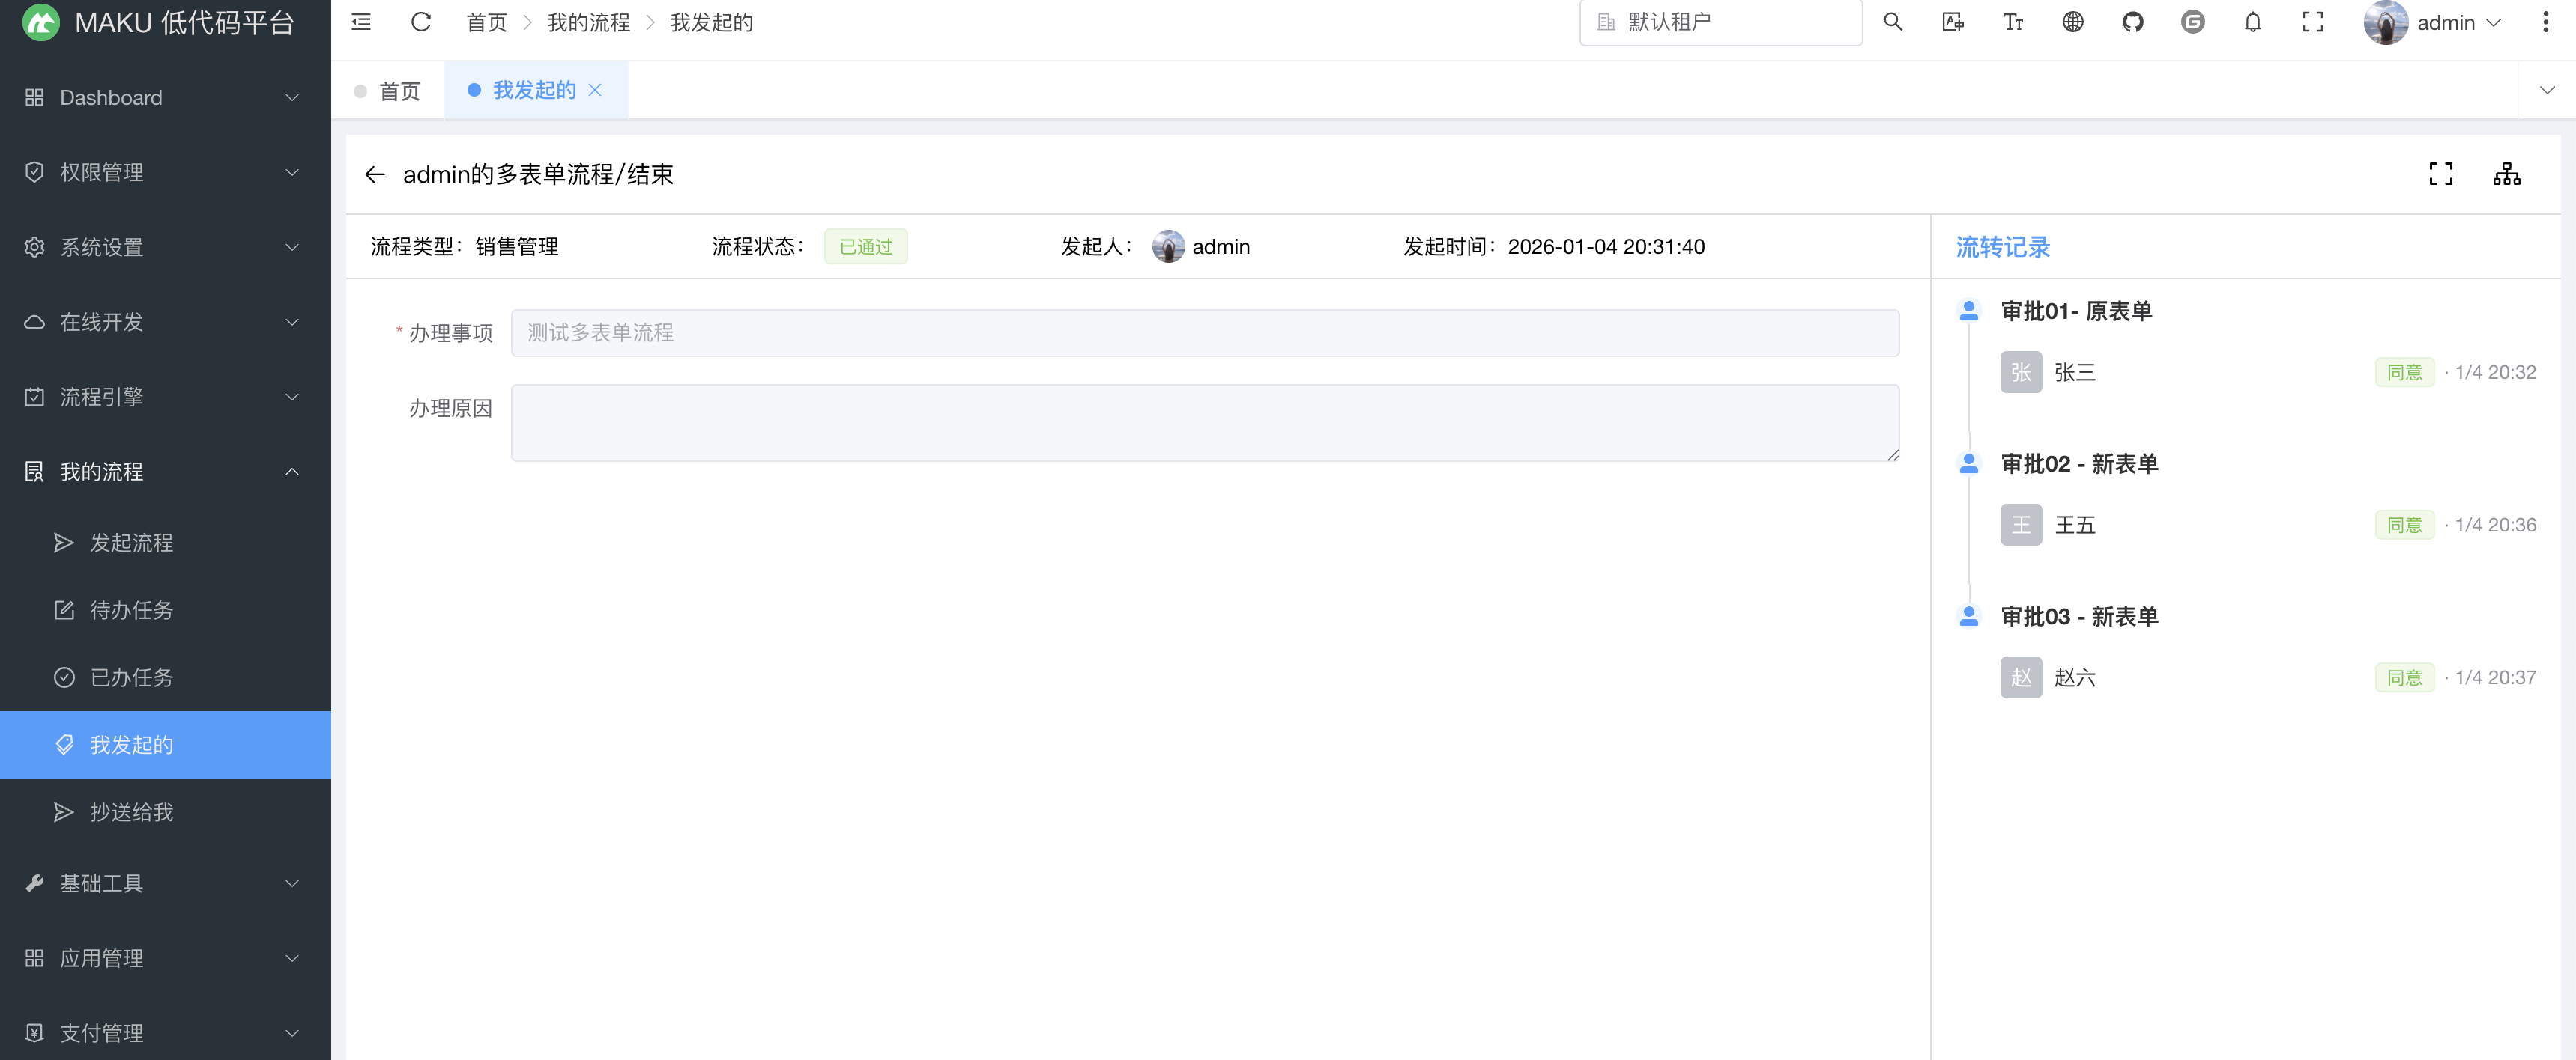Click the font size Tt icon
This screenshot has height=1060, width=2576.
[2012, 22]
